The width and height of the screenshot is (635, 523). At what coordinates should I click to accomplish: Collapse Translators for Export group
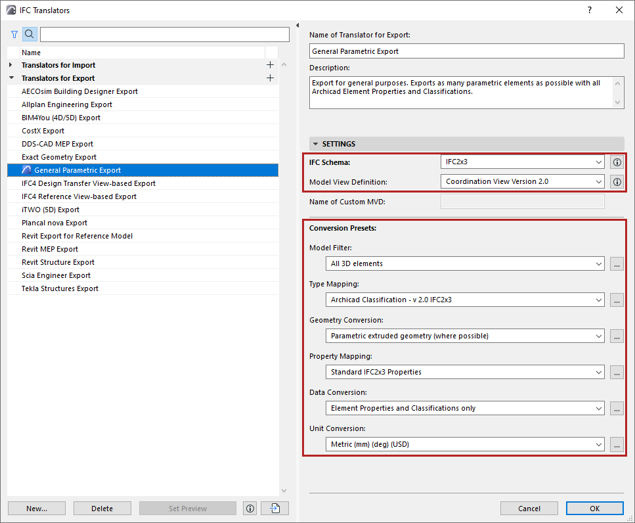[x=11, y=78]
